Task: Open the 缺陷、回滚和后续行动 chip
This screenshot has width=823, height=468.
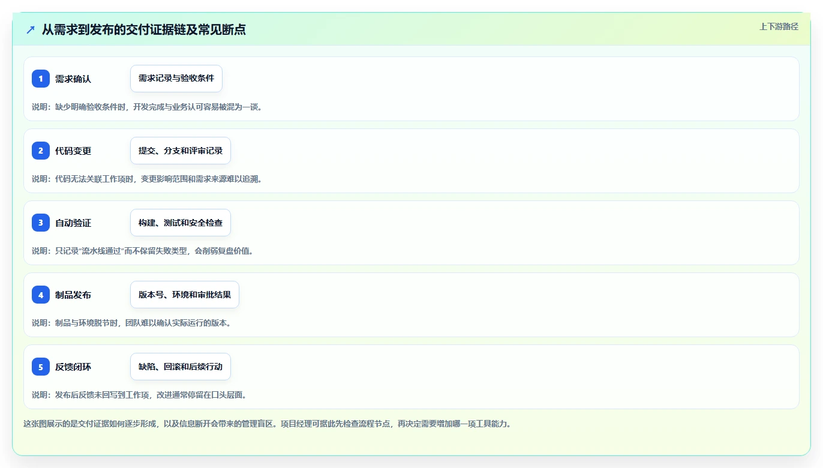Action: (181, 367)
